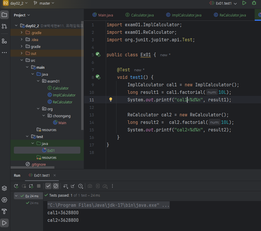Expand the .gradle folder
261x231 pixels.
[x=22, y=33]
